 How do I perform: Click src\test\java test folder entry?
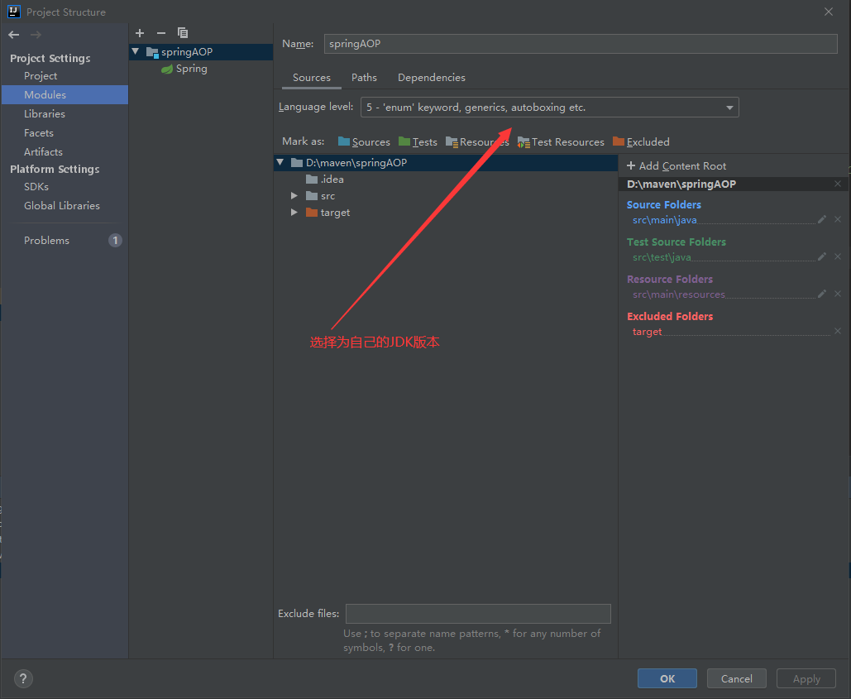(662, 256)
